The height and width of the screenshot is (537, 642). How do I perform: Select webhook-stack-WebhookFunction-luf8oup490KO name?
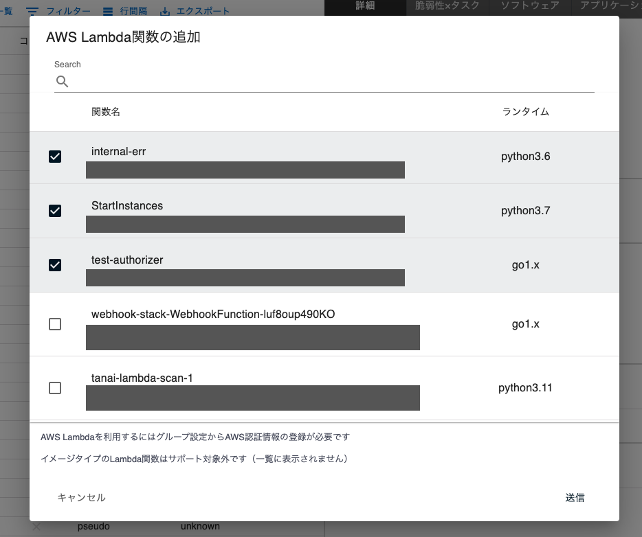(213, 314)
